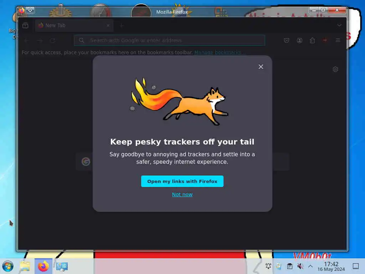Go forward with the forward arrow
The image size is (365, 274).
click(40, 41)
